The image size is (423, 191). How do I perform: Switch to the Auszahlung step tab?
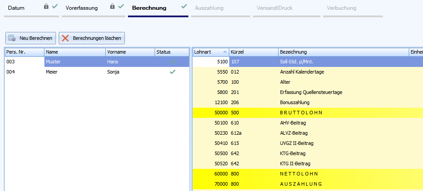(209, 8)
